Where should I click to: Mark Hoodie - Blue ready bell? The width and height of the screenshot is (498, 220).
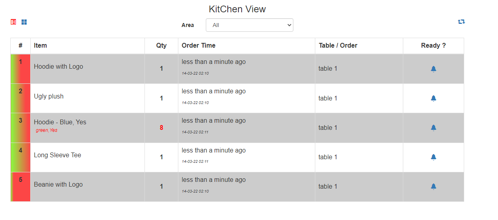(x=434, y=127)
